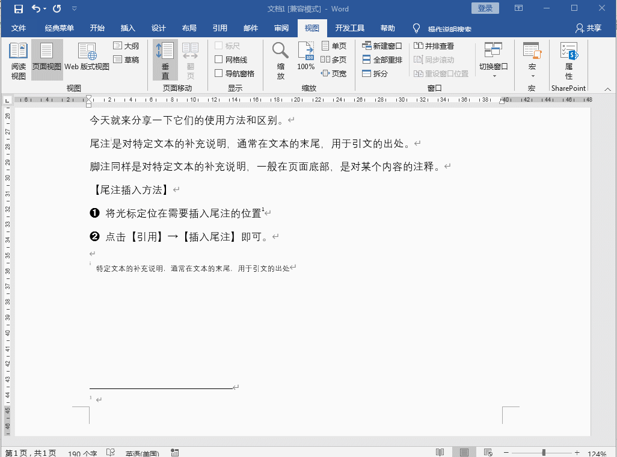Switch to the 插入 tab
Viewport: 617px width, 457px height.
tap(128, 28)
